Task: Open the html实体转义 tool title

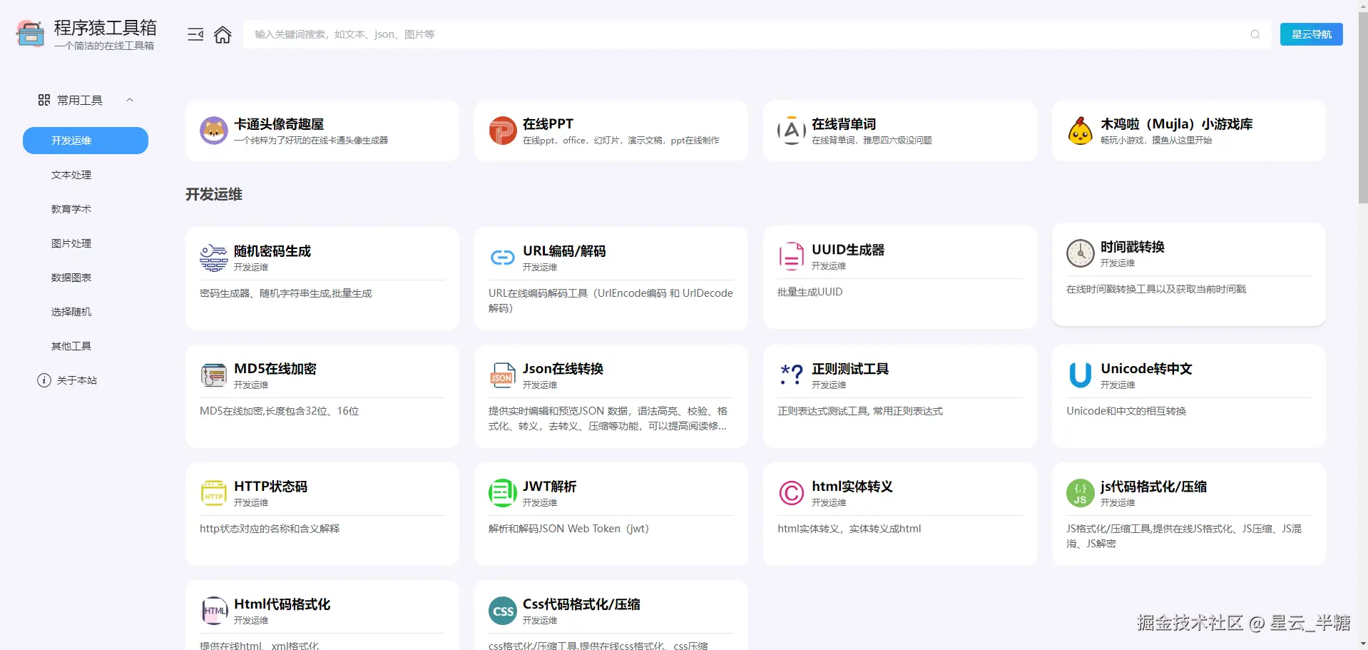Action: pos(852,487)
